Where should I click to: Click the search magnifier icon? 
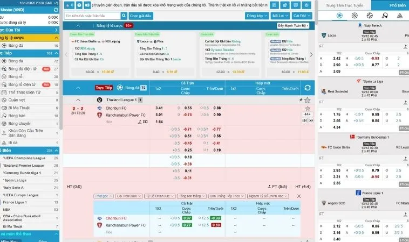124,16
